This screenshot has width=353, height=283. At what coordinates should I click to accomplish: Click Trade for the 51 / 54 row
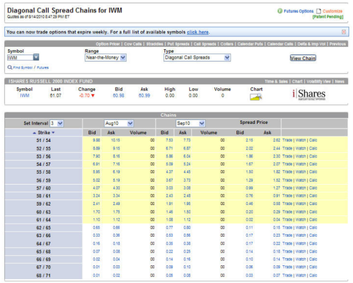click(287, 140)
